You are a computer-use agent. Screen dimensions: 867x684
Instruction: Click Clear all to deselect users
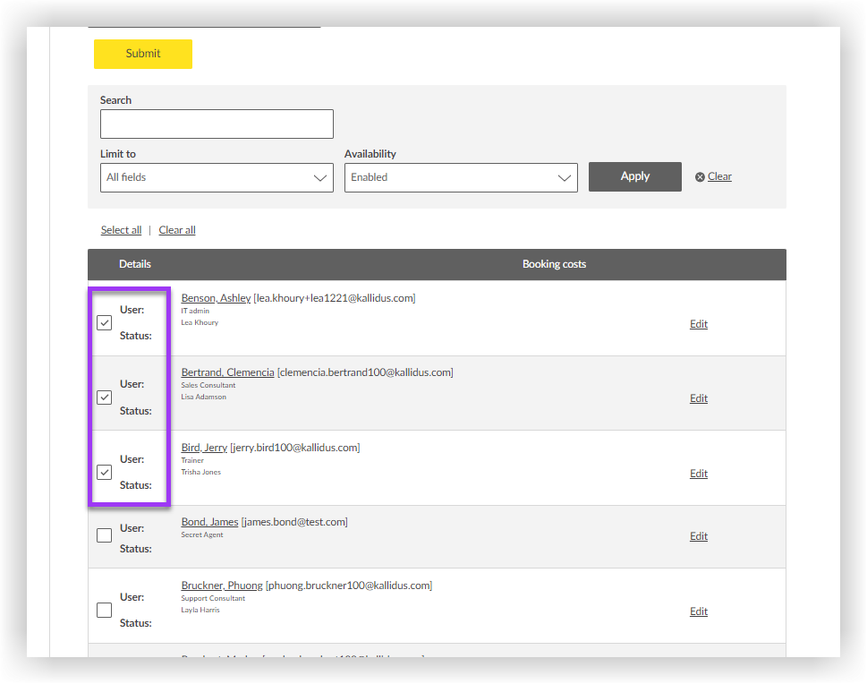pos(176,230)
